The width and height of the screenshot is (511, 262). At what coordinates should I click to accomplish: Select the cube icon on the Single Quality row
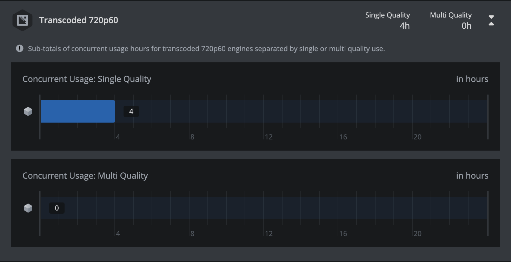pyautogui.click(x=28, y=111)
